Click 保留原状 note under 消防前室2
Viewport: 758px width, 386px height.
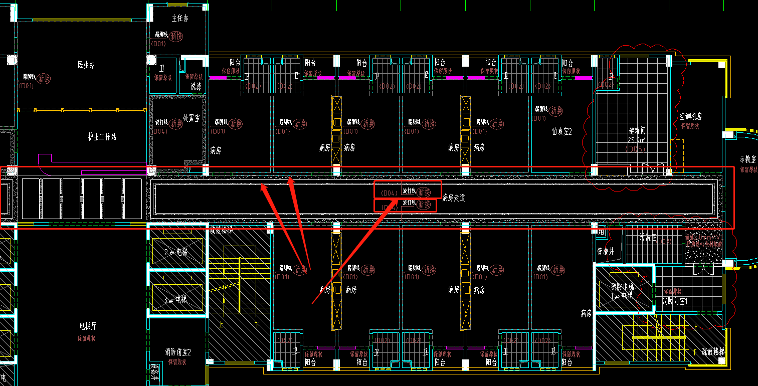[x=178, y=362]
